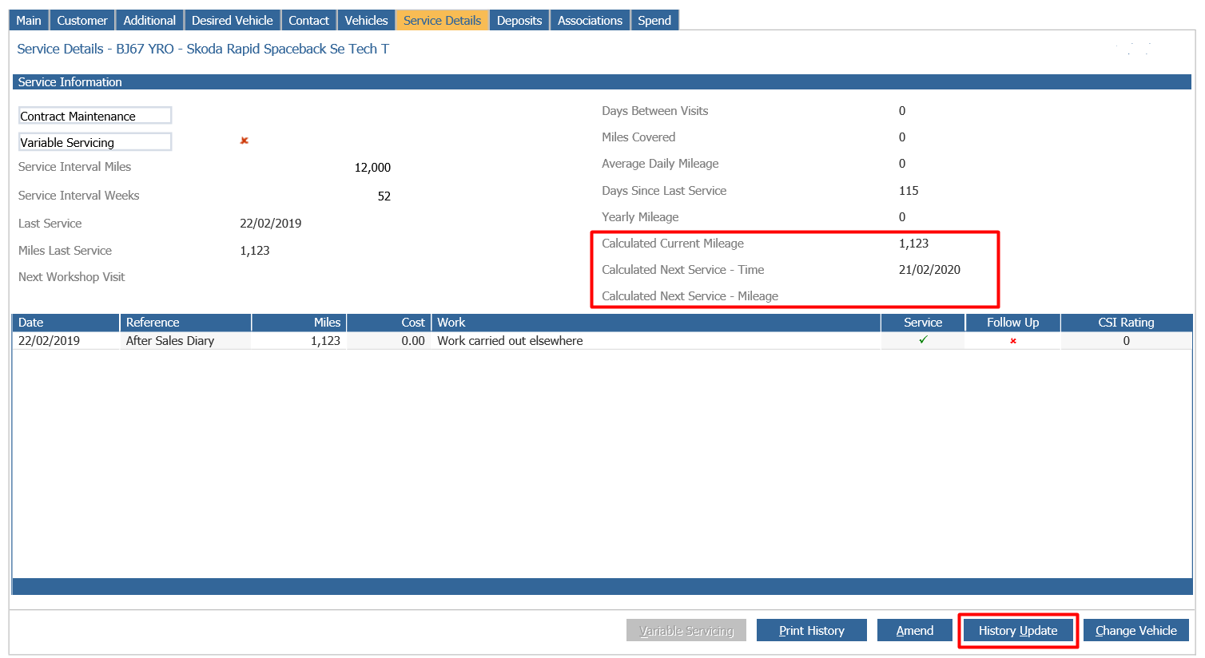Click the History Update button

point(1018,630)
